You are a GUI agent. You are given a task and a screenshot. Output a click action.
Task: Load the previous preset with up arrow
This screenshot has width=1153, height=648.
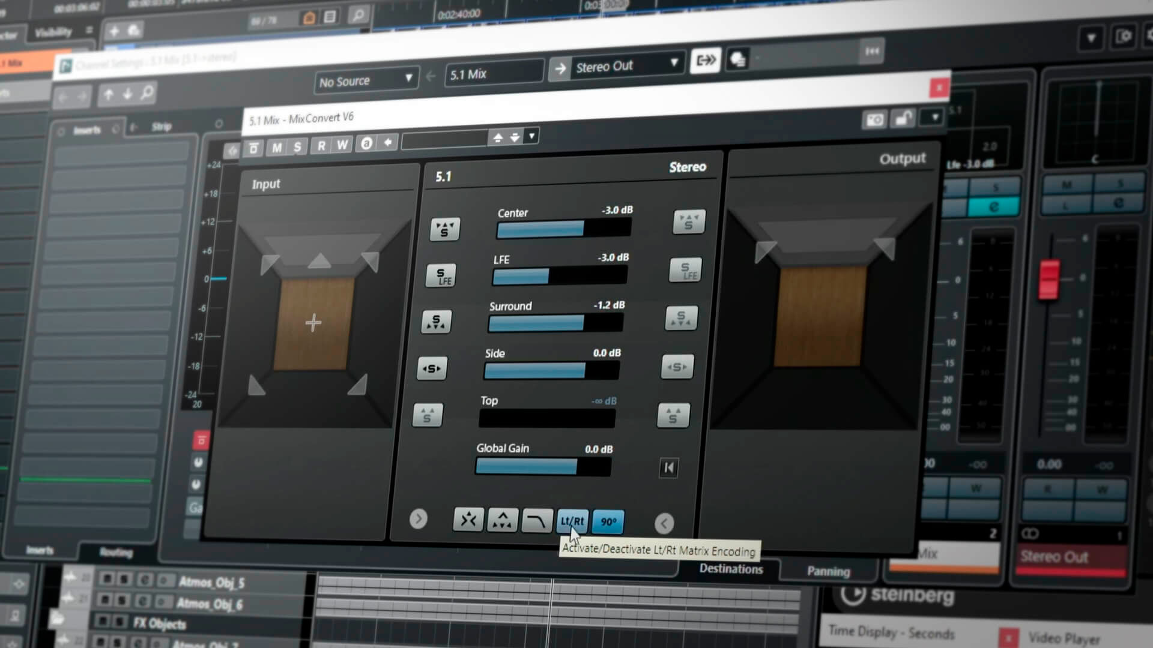coord(497,138)
